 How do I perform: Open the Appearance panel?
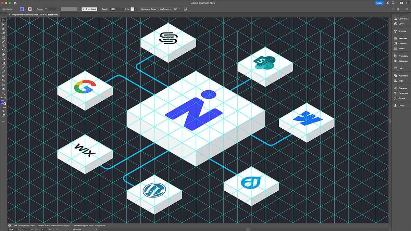point(401,61)
